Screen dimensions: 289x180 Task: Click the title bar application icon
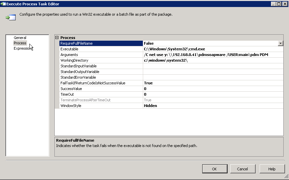pos(3,4)
